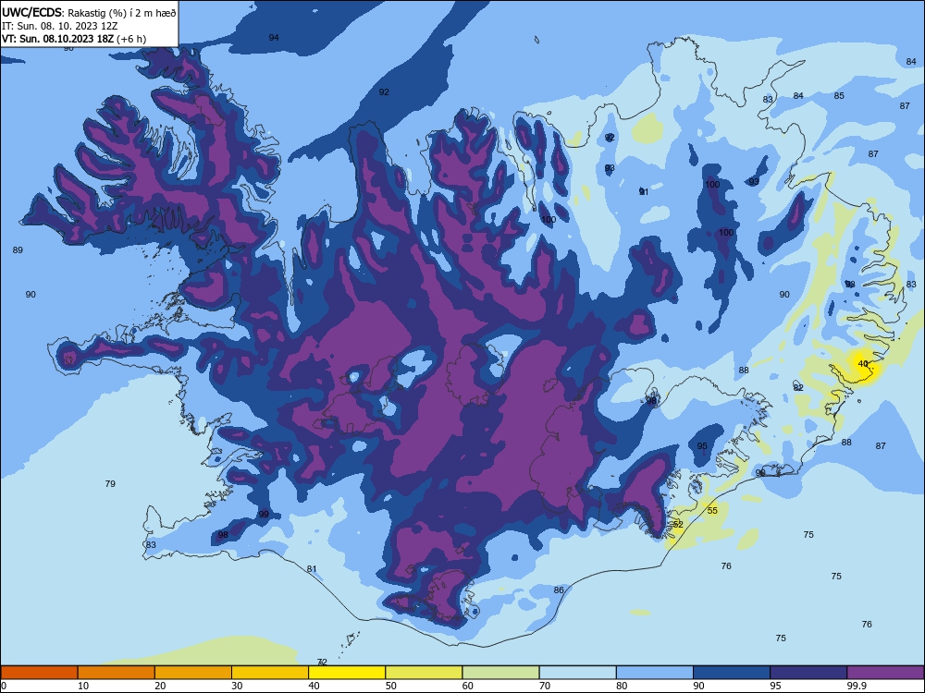This screenshot has height=693, width=925.
Task: Click the medium blue 80–90 legend swatch
Action: point(655,673)
